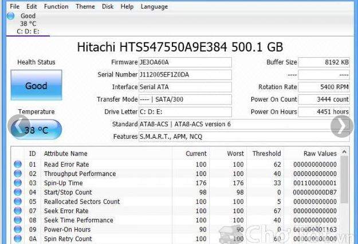Click the Good health status button
358x244 pixels.
[x=36, y=85]
